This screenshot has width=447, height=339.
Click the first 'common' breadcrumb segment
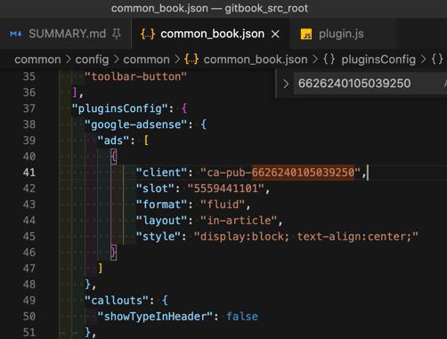(37, 60)
